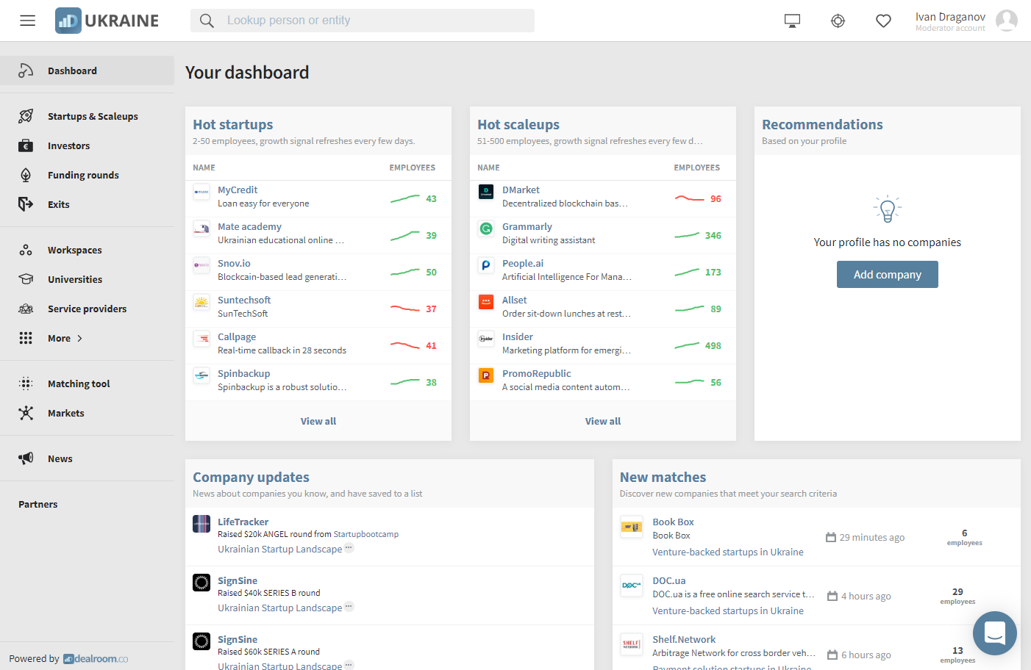Image resolution: width=1031 pixels, height=670 pixels.
Task: Open the crosshair target icon near the avatar
Action: tap(838, 21)
